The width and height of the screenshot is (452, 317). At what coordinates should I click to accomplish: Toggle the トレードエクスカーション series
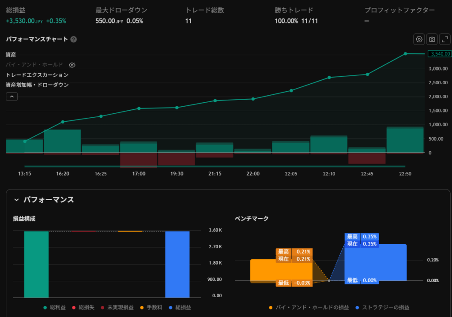[x=37, y=75]
